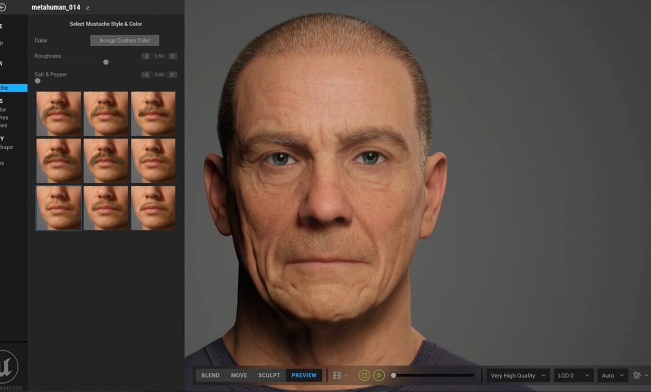The height and width of the screenshot is (392, 651).
Task: Open the LOD 0 dropdown
Action: (573, 375)
